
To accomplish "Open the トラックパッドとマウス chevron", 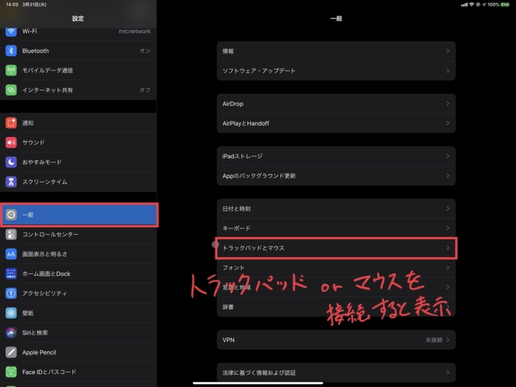I will click(448, 248).
